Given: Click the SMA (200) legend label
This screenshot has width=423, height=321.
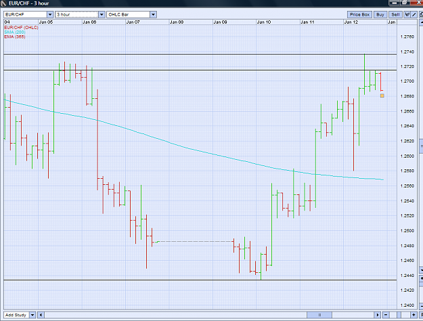Looking at the screenshot, I should click(15, 32).
